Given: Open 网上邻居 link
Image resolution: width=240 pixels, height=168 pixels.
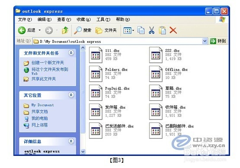Looking at the screenshot, I should tap(40, 125).
